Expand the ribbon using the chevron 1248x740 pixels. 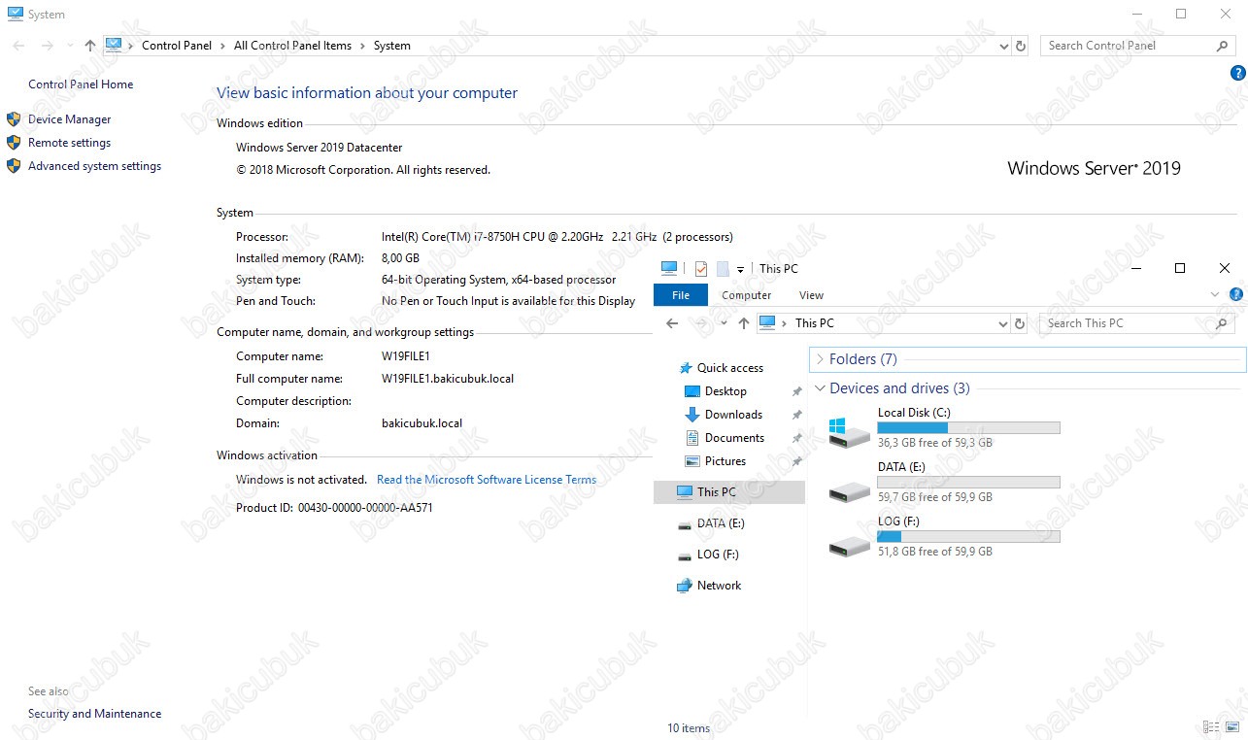point(1215,295)
